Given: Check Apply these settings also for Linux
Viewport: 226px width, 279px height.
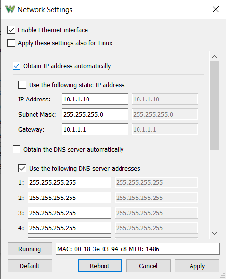Looking at the screenshot, I should pos(11,43).
